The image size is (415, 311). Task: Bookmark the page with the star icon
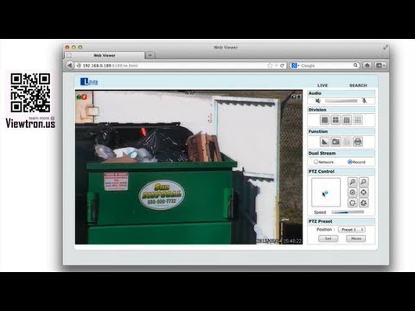click(270, 66)
